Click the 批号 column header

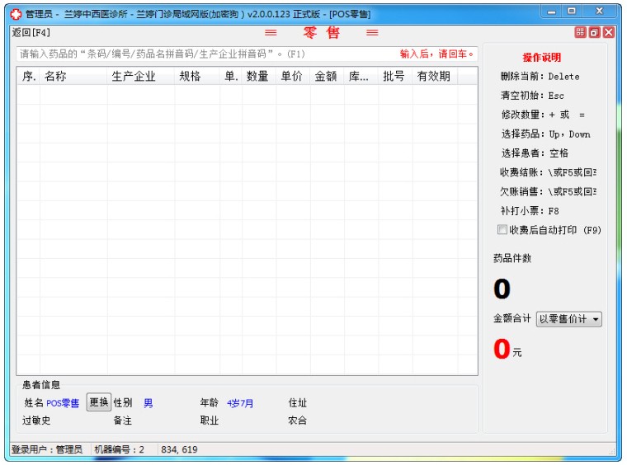395,76
